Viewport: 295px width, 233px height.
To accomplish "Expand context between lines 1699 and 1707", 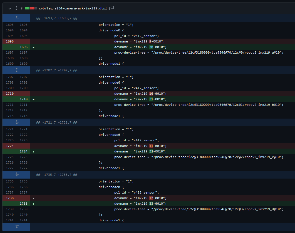I will click(16, 70).
